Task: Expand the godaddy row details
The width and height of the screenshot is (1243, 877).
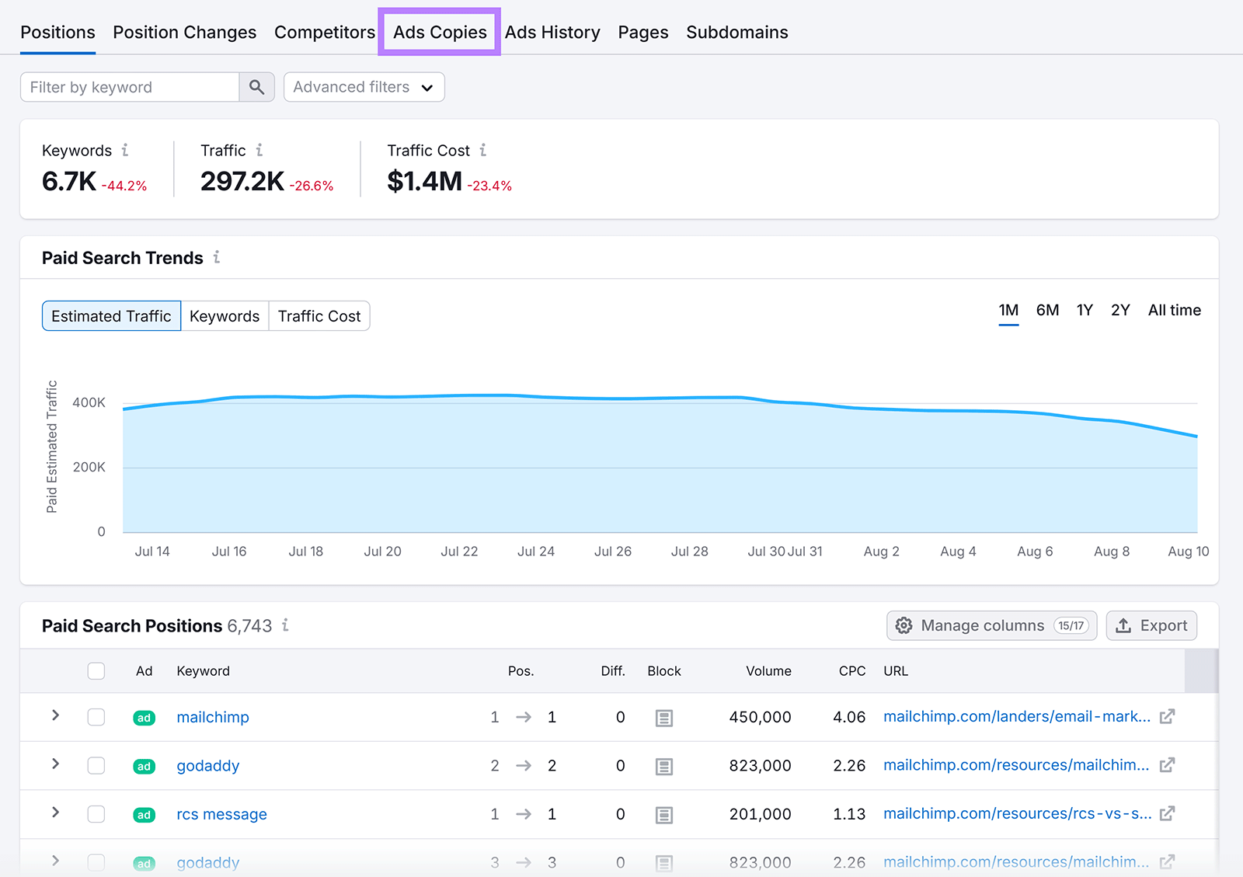Action: click(x=54, y=765)
